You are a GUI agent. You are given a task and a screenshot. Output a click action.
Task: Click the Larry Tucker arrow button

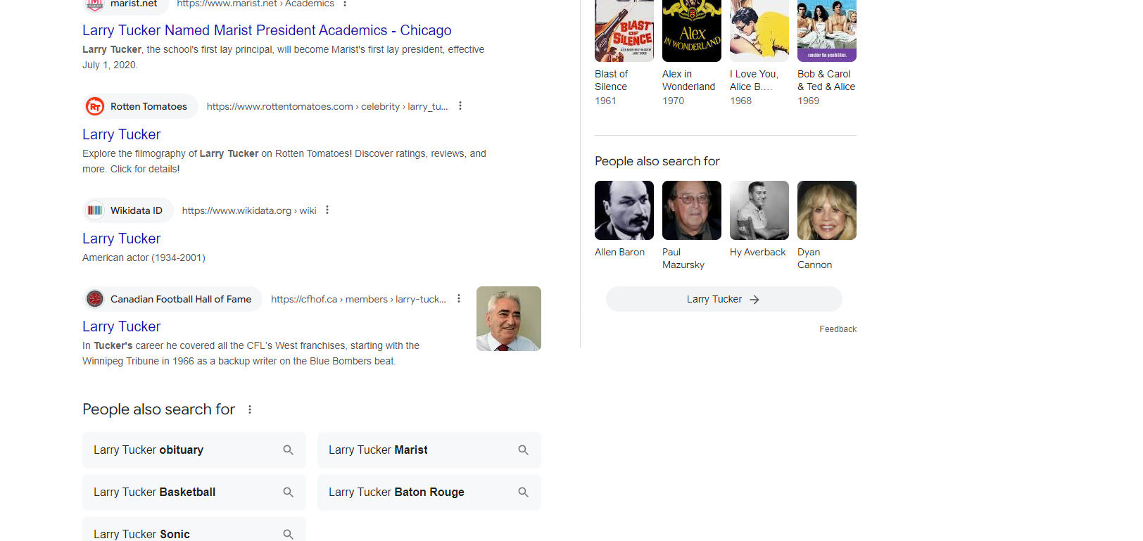pos(724,299)
